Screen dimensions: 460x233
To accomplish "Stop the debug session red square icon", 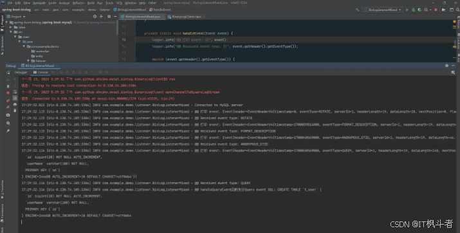I will [x=8, y=93].
